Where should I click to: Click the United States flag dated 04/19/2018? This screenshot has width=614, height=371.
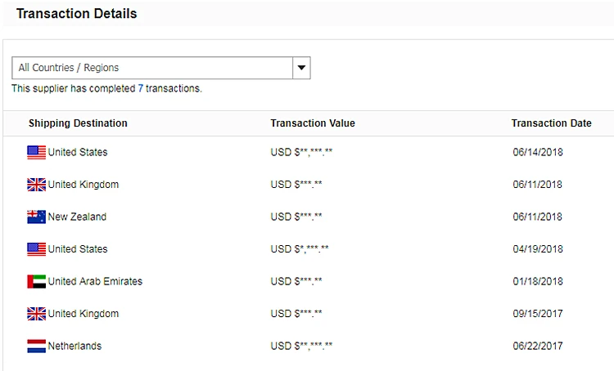(36, 248)
